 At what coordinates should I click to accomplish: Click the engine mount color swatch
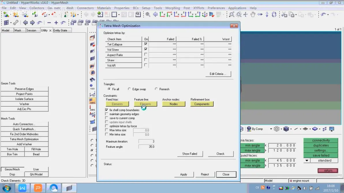(291, 181)
